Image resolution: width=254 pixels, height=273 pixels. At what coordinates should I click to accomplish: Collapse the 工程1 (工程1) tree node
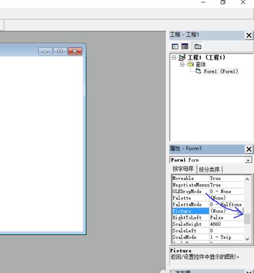click(x=174, y=58)
